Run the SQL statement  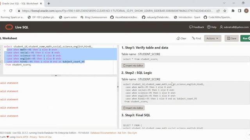[245, 38]
